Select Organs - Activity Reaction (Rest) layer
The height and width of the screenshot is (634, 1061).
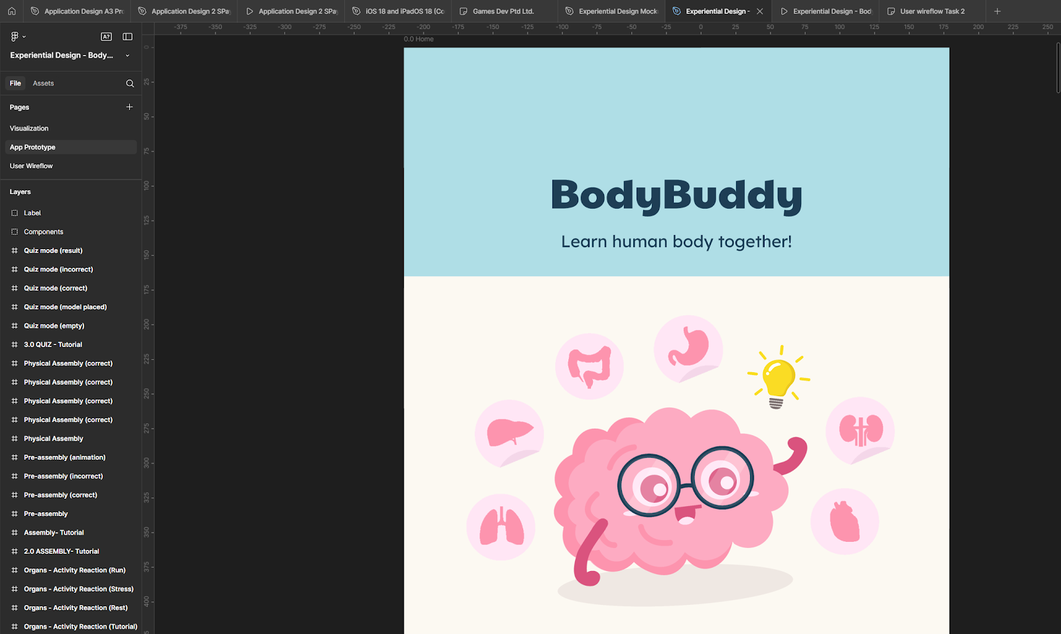pyautogui.click(x=76, y=608)
